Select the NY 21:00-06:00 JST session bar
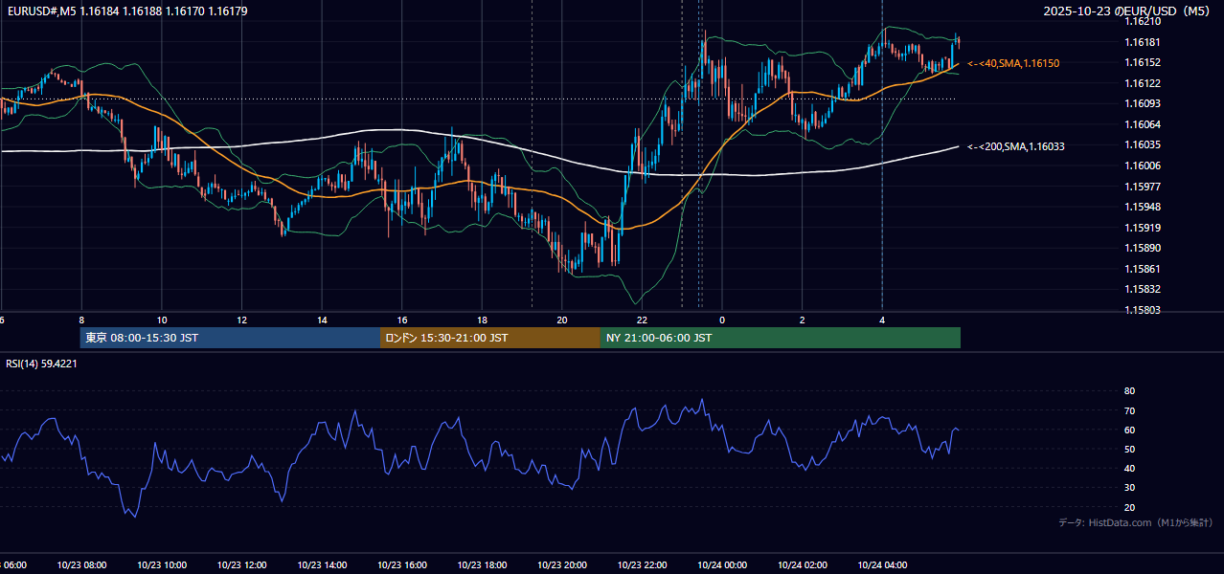This screenshot has width=1224, height=574. point(781,338)
